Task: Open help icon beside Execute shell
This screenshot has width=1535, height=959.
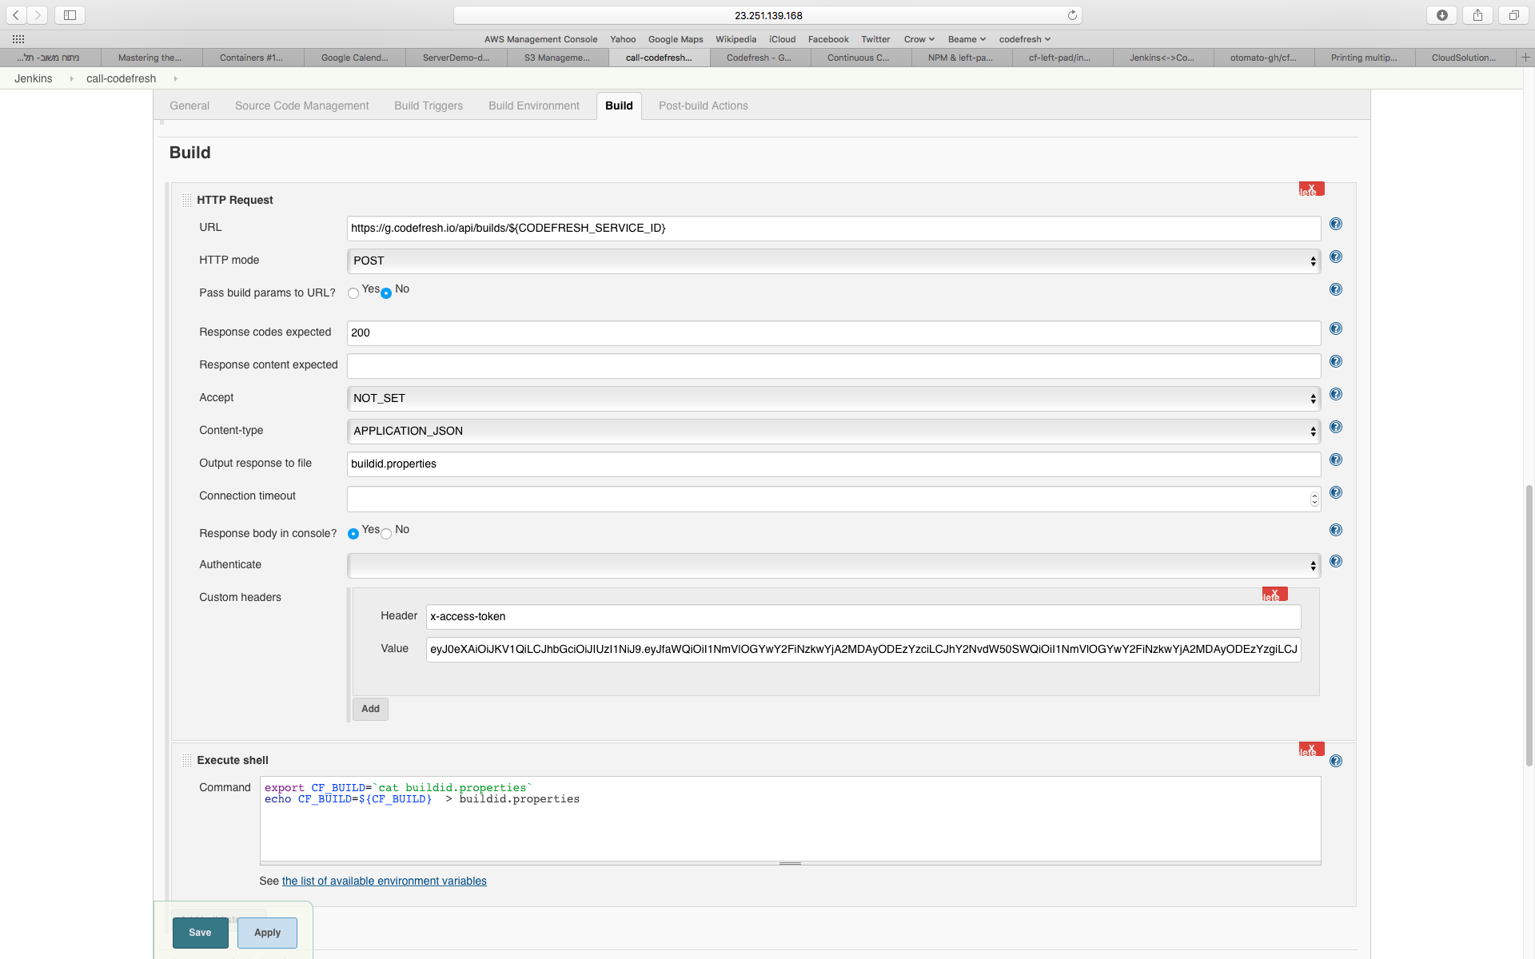Action: [x=1335, y=762]
